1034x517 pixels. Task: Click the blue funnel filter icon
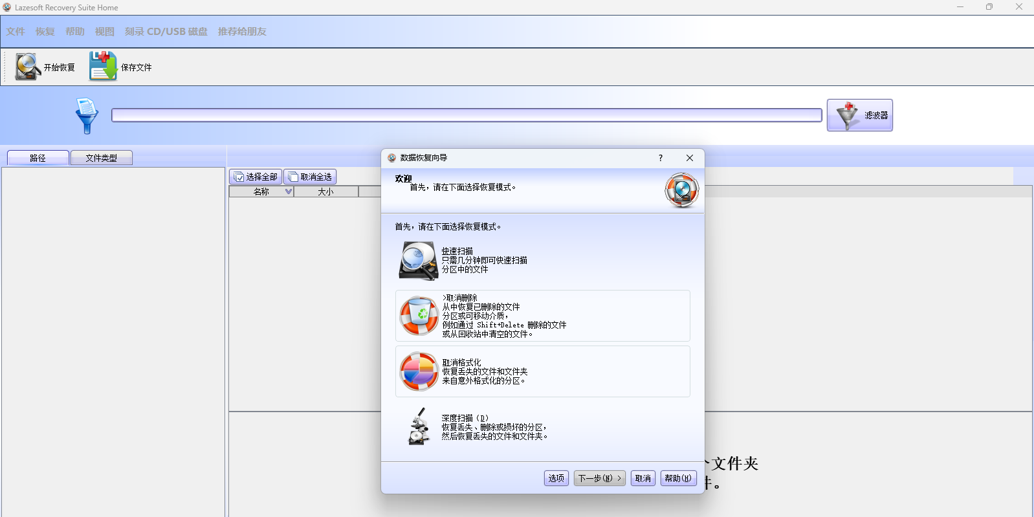(87, 115)
